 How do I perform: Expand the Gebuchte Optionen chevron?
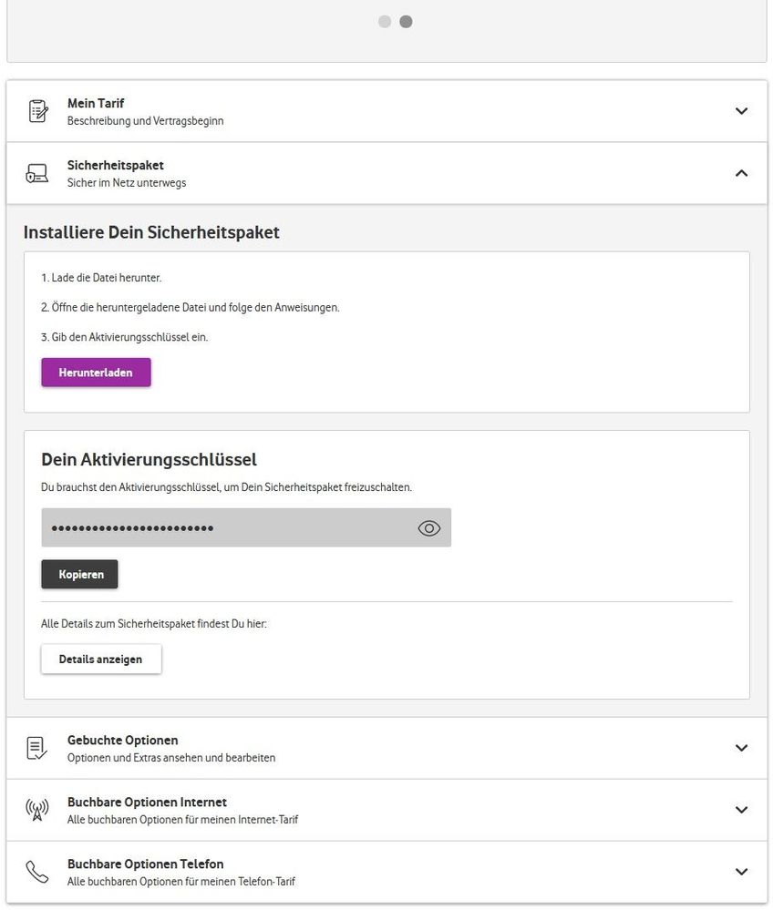[x=741, y=748]
